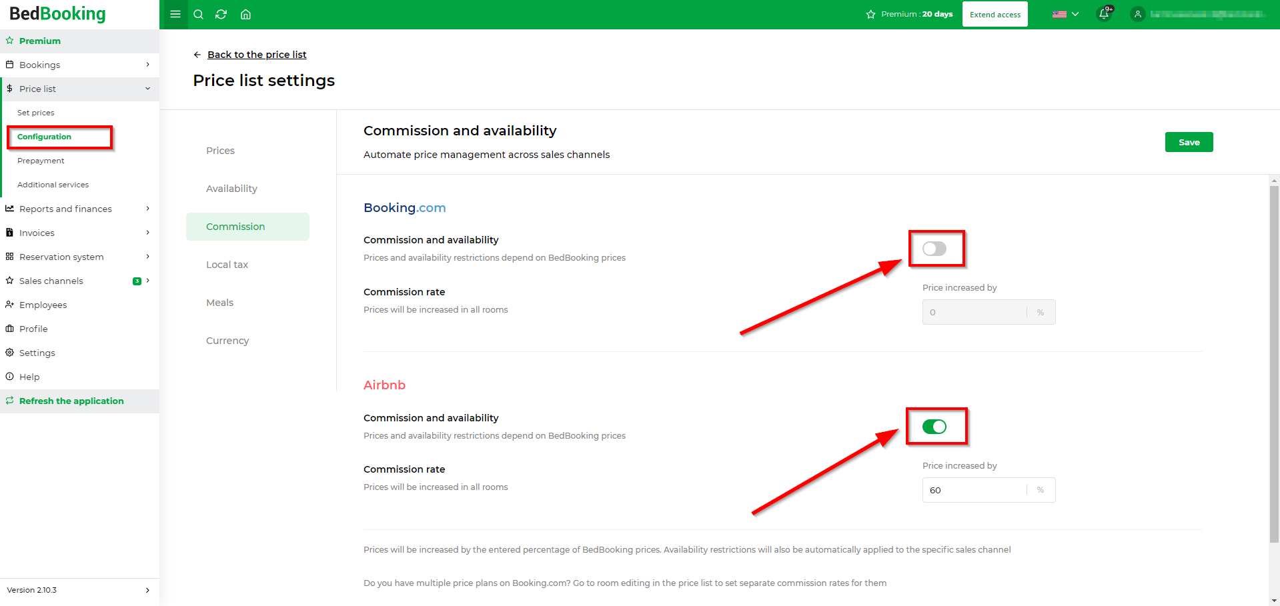Open Set prices submenu item

click(36, 113)
